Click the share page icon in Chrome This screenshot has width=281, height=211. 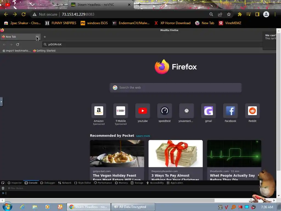(x=220, y=14)
